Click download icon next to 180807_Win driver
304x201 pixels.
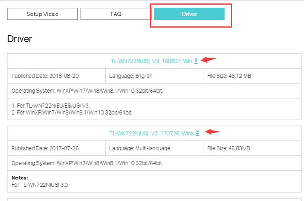(196, 61)
